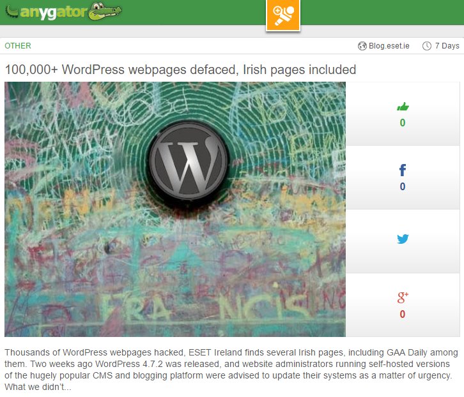Click the alligator mascot in the logo
This screenshot has width=464, height=397.
(x=105, y=11)
